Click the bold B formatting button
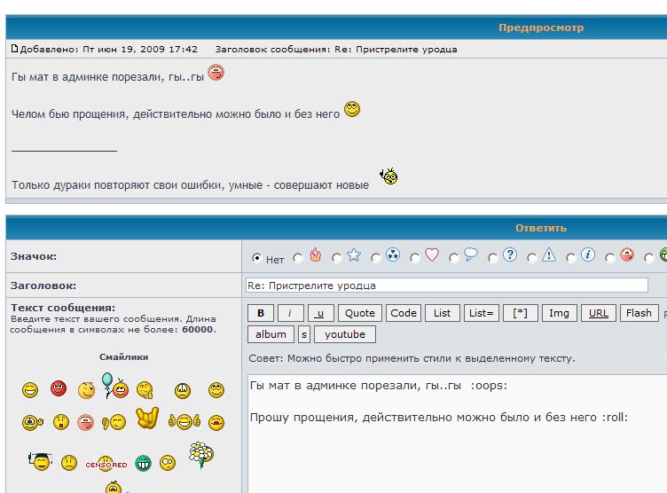The image size is (667, 493). point(261,313)
